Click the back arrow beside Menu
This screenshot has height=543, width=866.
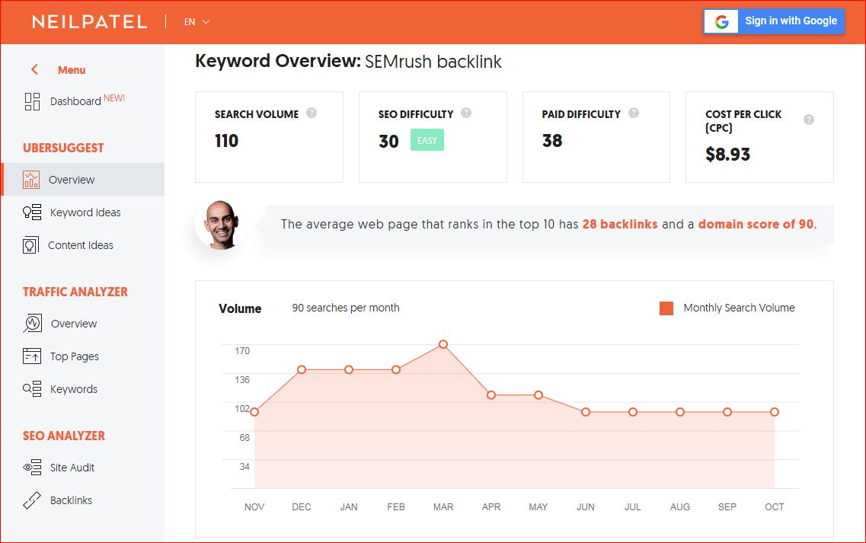35,69
